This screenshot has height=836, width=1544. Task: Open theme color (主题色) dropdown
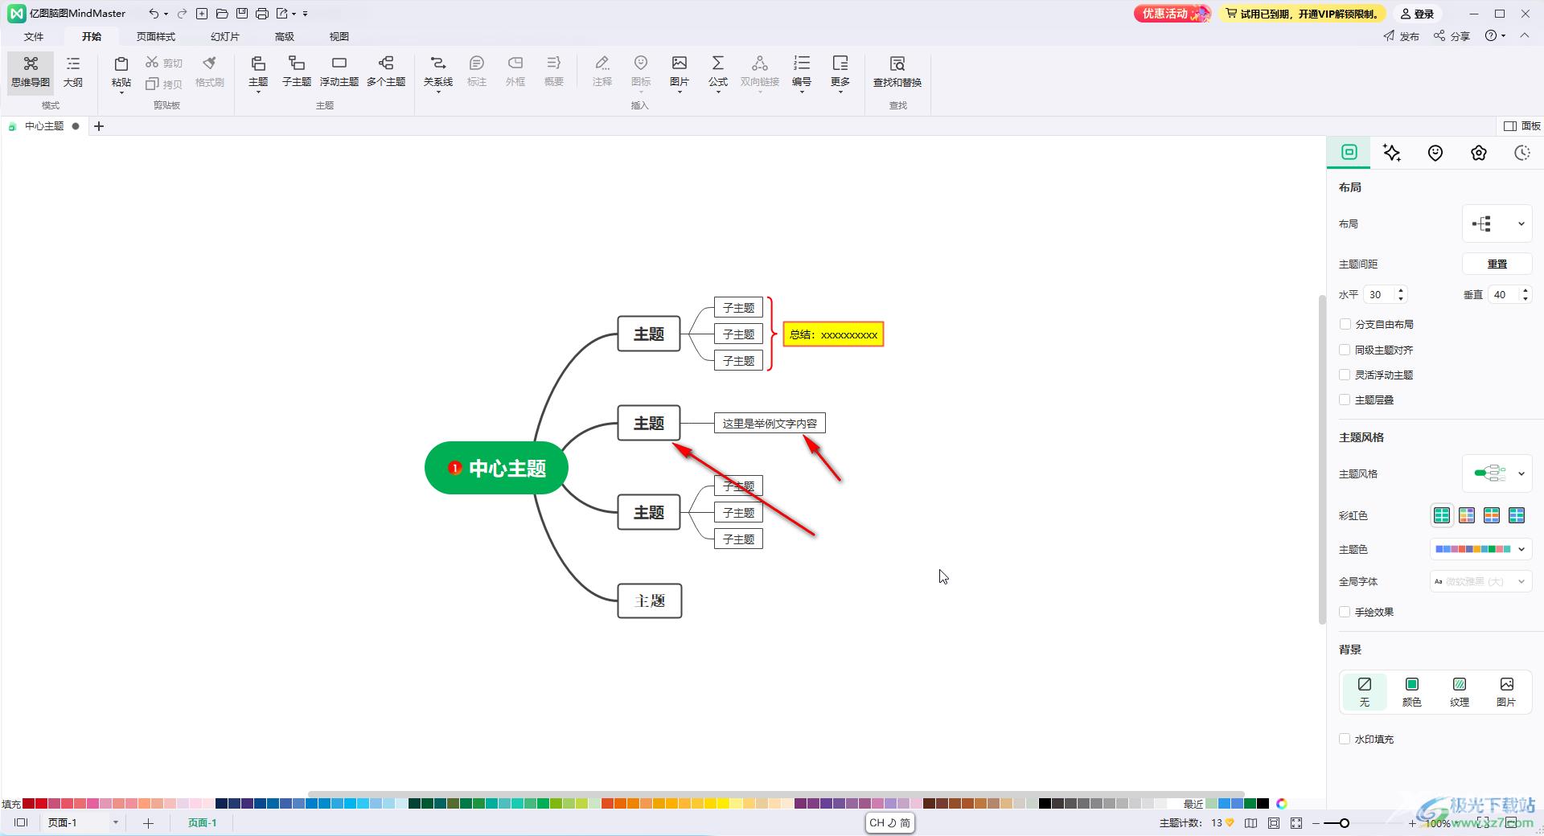pyautogui.click(x=1480, y=549)
